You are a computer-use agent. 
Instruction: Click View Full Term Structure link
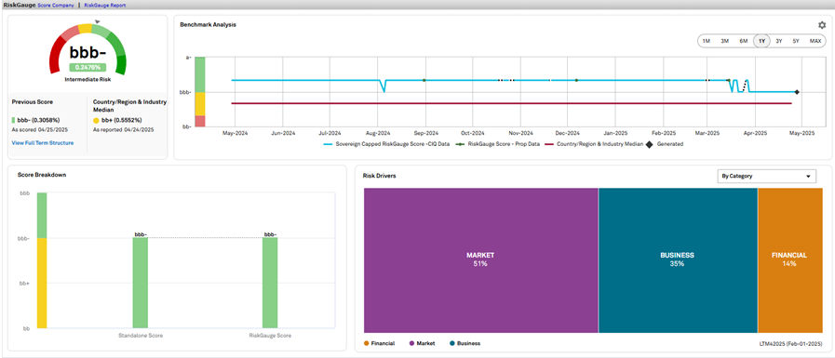coord(43,143)
